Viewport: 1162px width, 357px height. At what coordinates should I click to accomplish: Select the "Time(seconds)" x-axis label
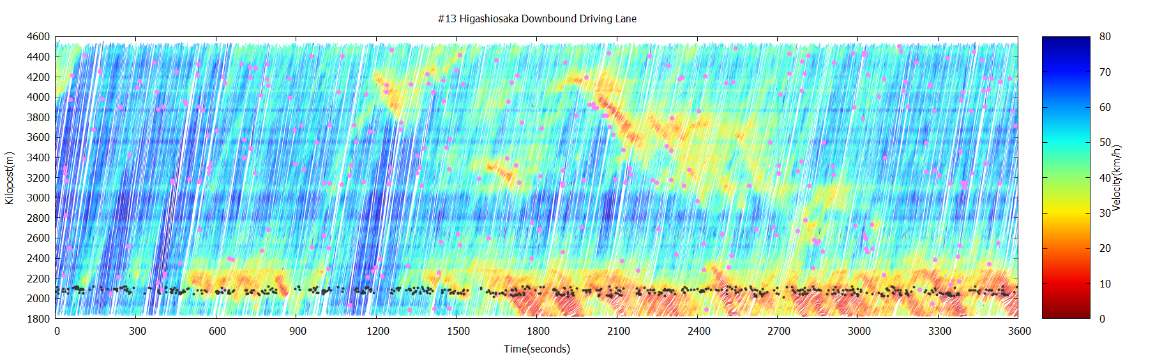click(537, 349)
